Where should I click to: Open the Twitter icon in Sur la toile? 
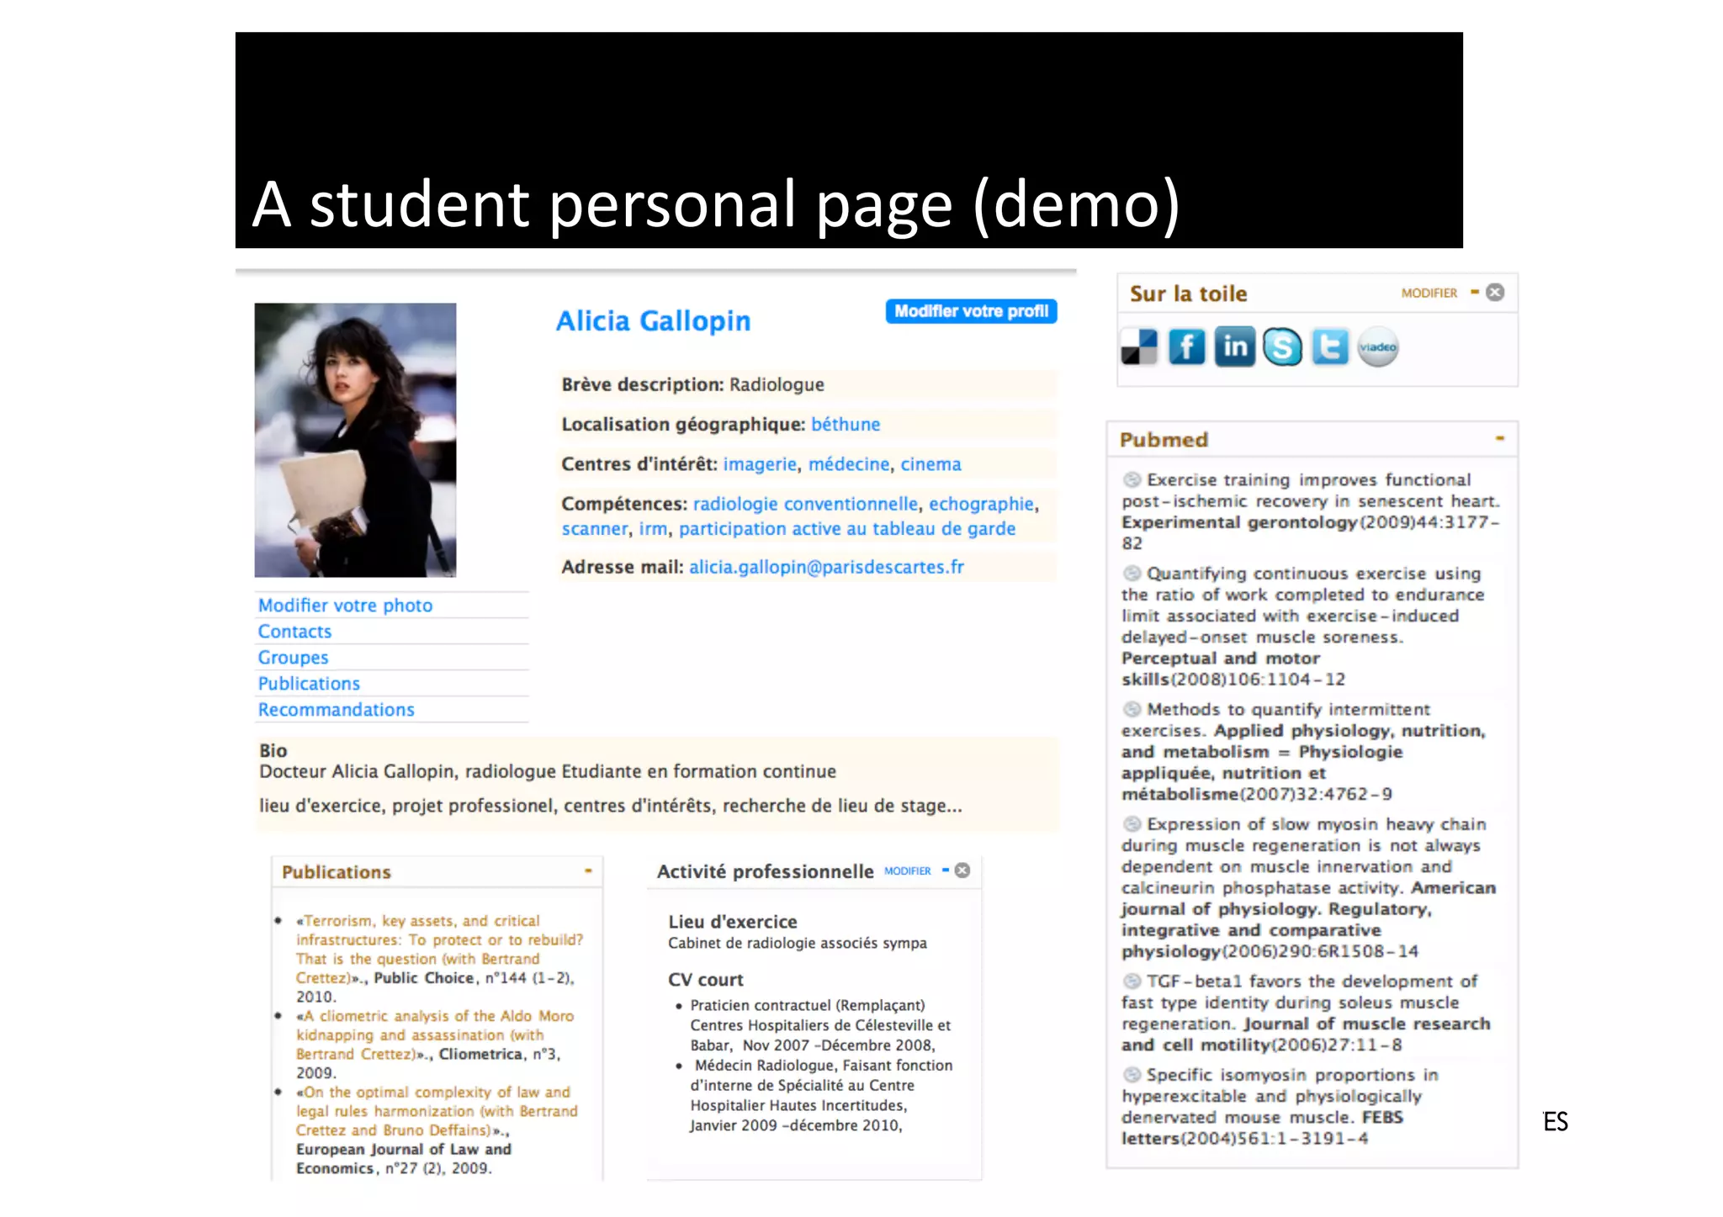pyautogui.click(x=1330, y=347)
